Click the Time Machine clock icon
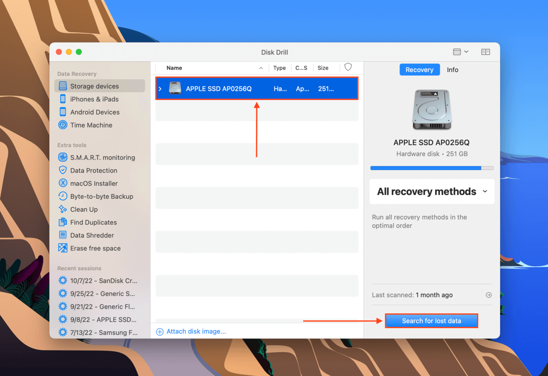 63,125
